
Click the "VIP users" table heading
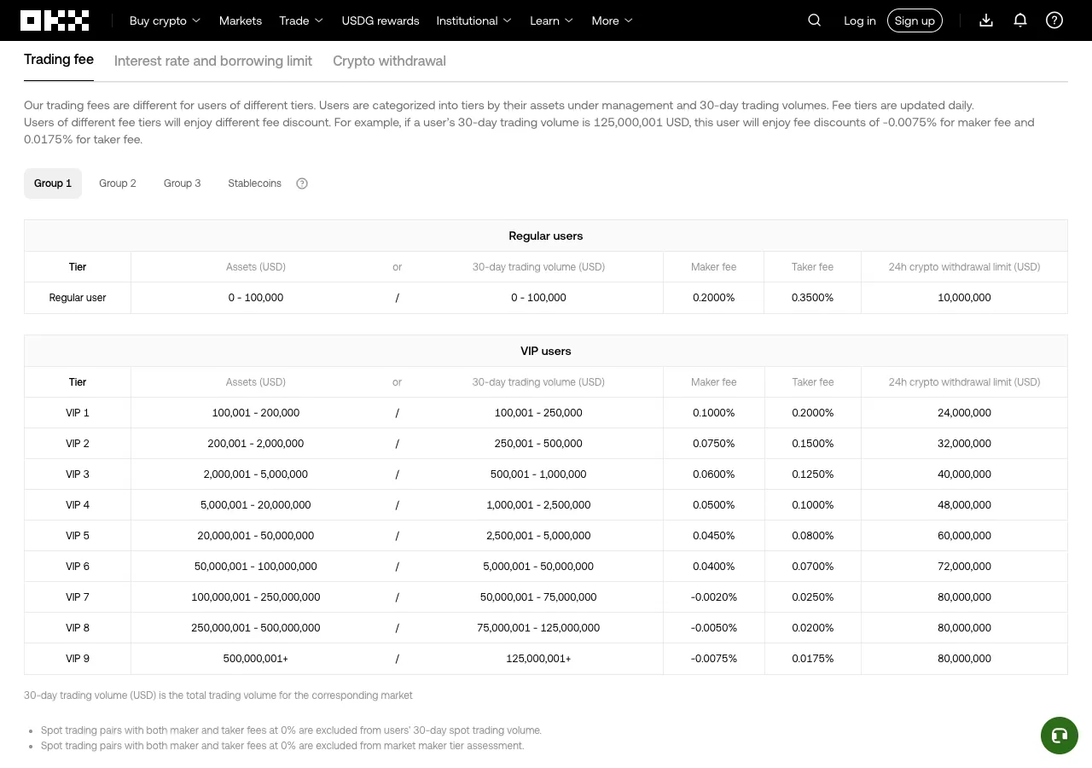[x=546, y=351]
